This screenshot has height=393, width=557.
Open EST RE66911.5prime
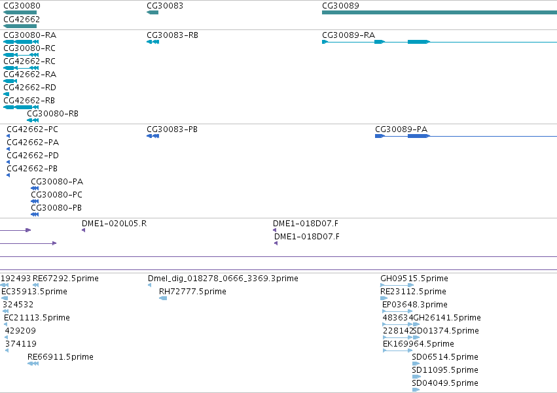click(x=60, y=357)
